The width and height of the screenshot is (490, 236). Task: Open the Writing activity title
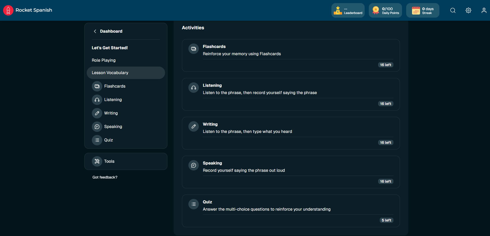(x=210, y=124)
